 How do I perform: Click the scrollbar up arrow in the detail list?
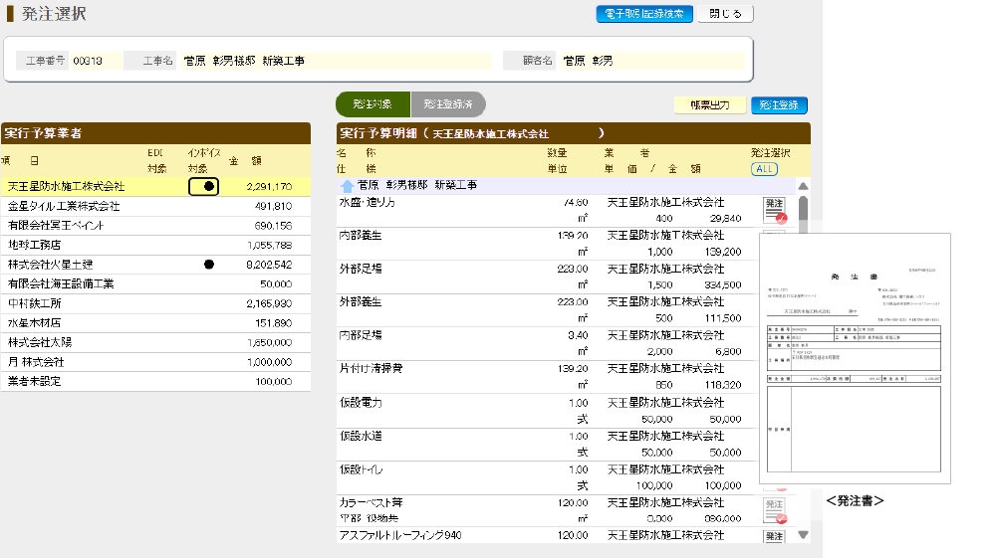tap(803, 186)
